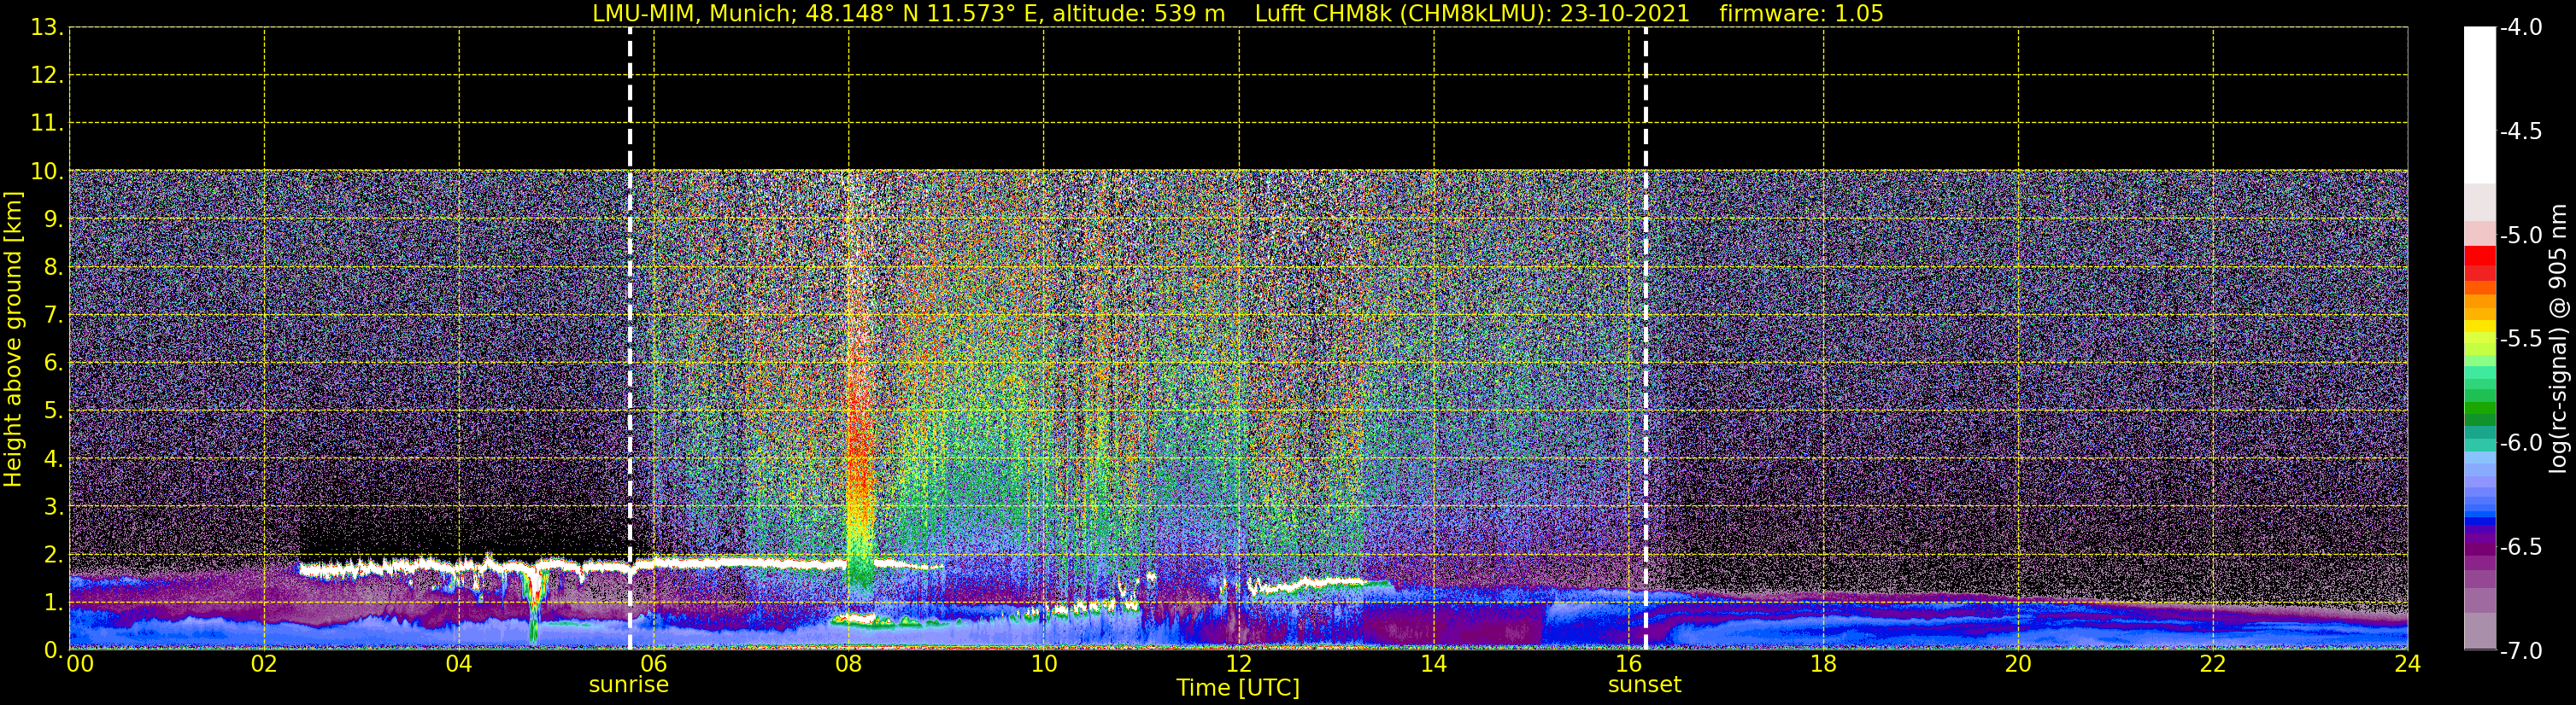Screen dimensions: 2576x705
Task: Click the height axis tick label '9.'
Action: tap(53, 218)
